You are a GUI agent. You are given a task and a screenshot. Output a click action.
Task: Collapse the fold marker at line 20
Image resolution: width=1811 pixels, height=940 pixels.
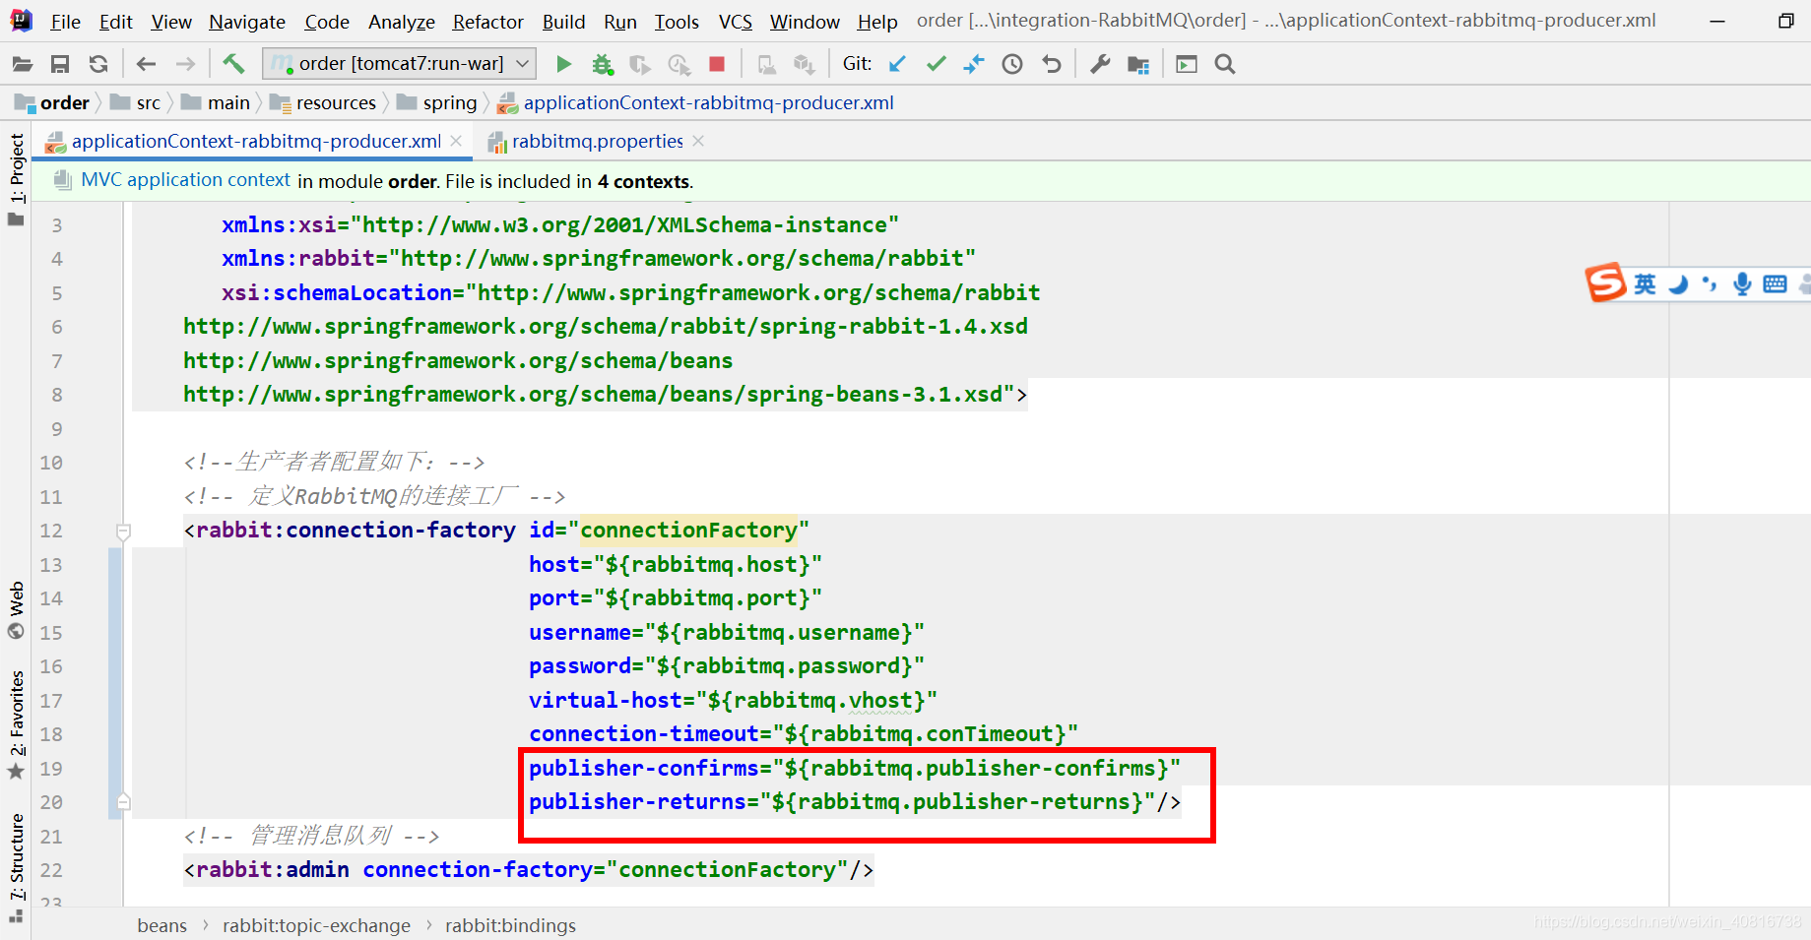(x=123, y=802)
